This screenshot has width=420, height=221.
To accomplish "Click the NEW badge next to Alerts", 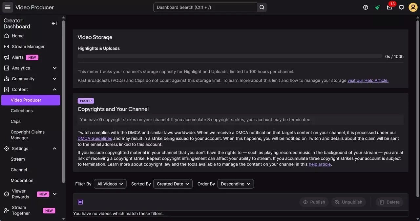I will [x=32, y=57].
